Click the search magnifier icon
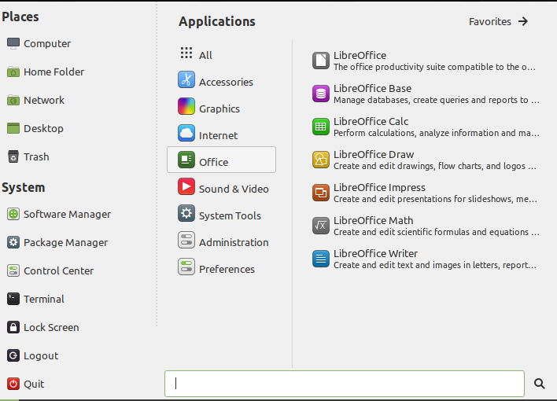 539,384
